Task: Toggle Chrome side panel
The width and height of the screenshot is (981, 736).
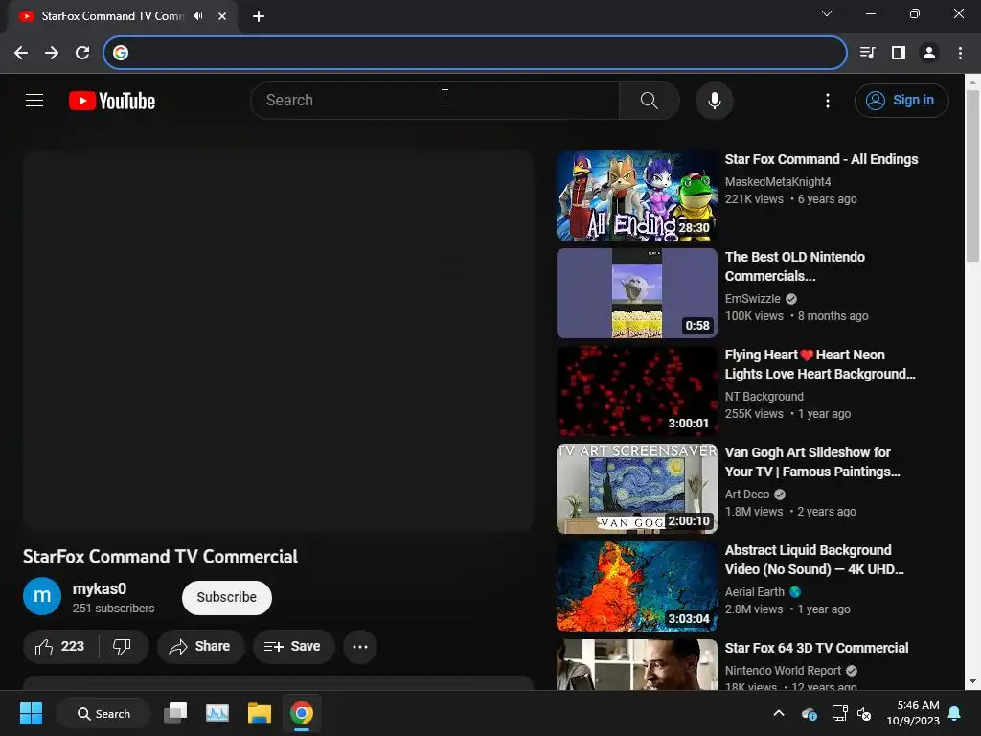Action: (899, 53)
